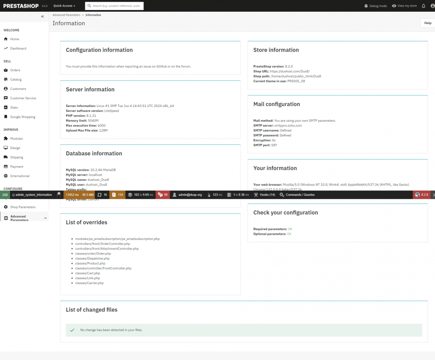The image size is (435, 360).
Task: Open View my store link
Action: [404, 6]
